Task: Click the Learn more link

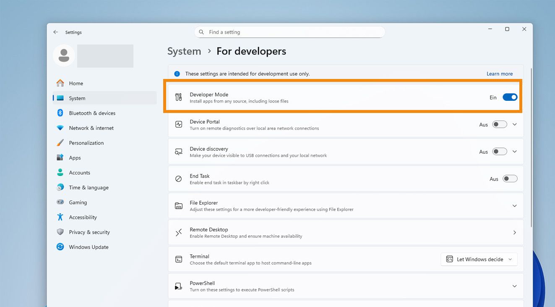Action: point(500,74)
